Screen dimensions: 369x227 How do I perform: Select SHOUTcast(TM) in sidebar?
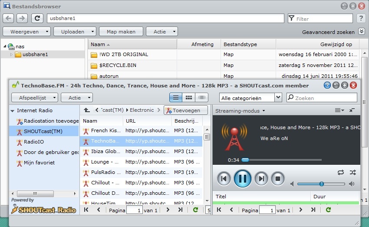pyautogui.click(x=43, y=131)
